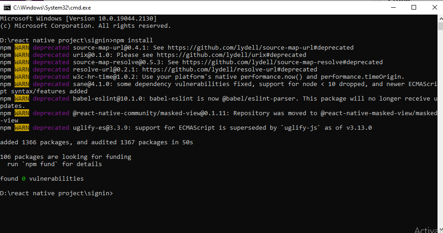Click the first yellow WARN label
This screenshot has height=233, width=443.
pyautogui.click(x=22, y=47)
